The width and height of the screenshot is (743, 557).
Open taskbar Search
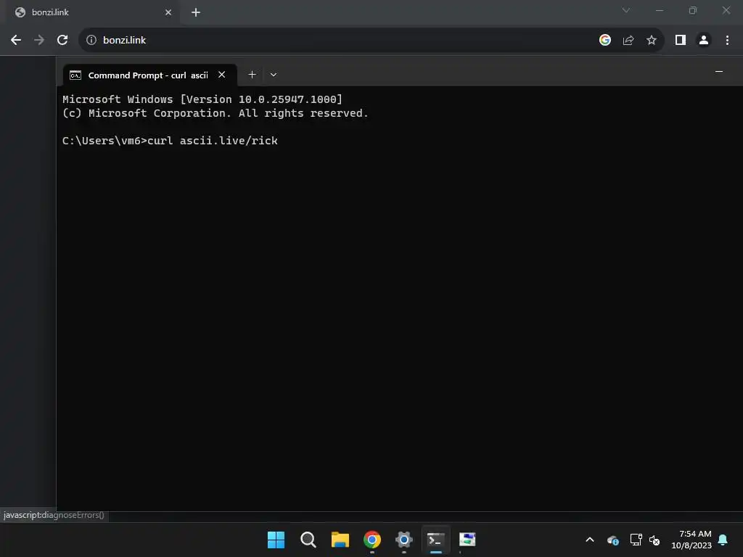pyautogui.click(x=308, y=540)
